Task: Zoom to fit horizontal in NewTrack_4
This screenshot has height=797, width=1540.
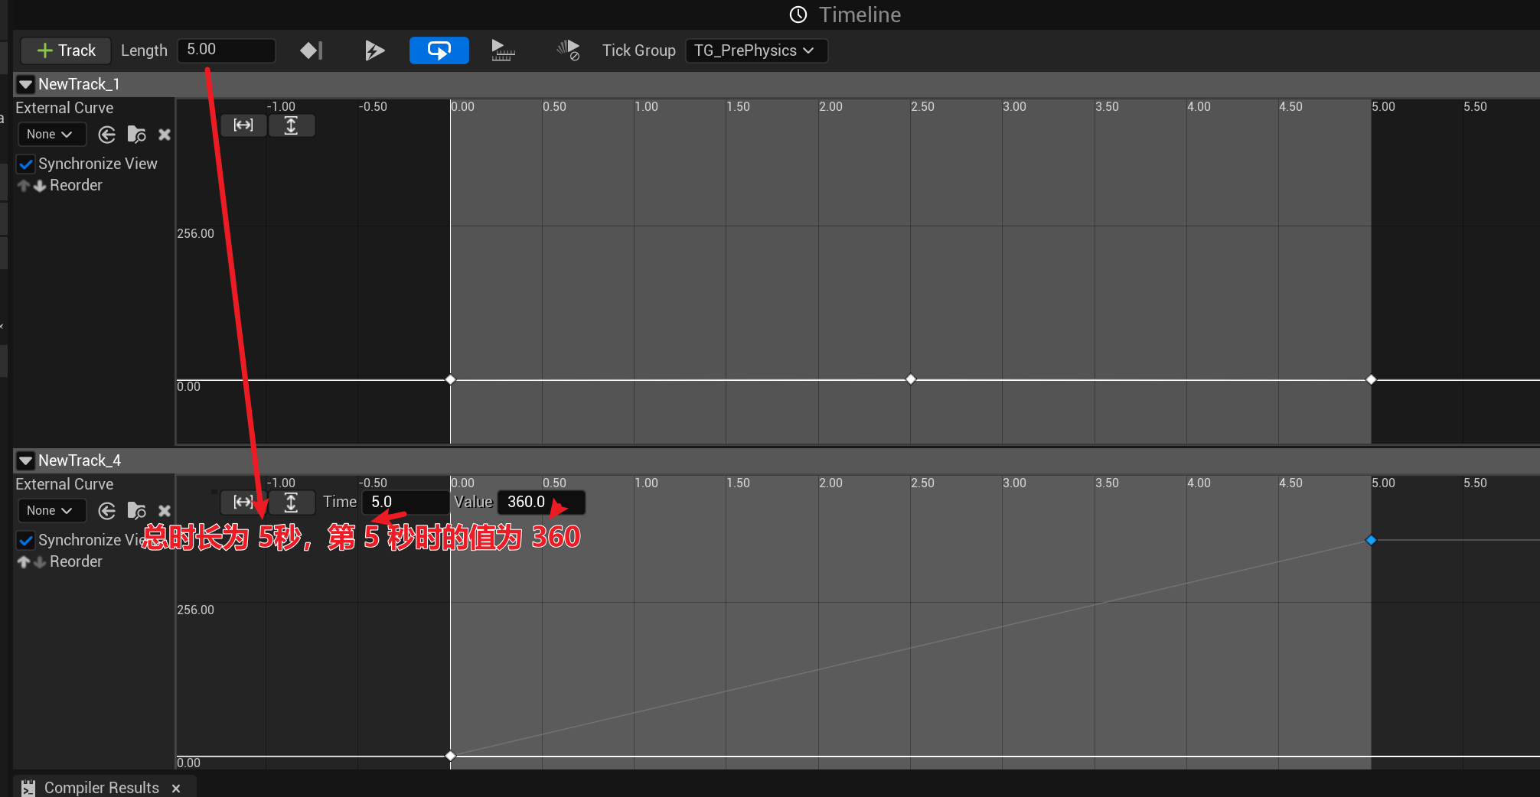Action: click(x=243, y=502)
